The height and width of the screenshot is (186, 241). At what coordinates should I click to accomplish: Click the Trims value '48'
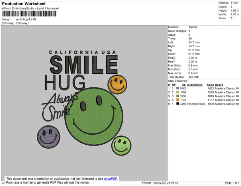click(x=190, y=38)
